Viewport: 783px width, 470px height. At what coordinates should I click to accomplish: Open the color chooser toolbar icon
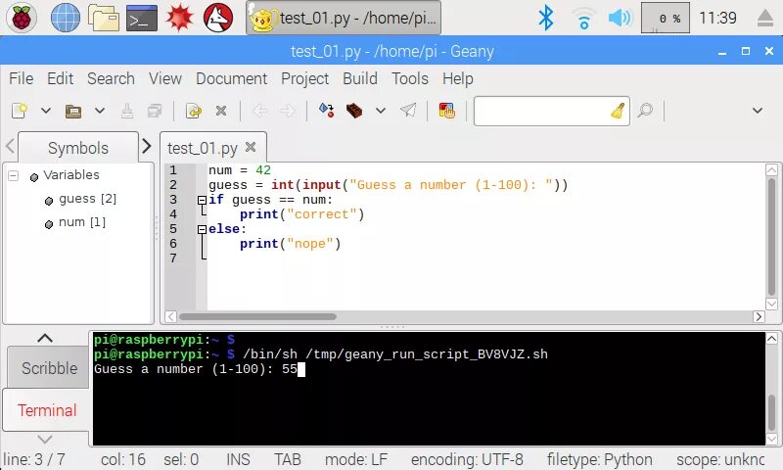point(446,111)
